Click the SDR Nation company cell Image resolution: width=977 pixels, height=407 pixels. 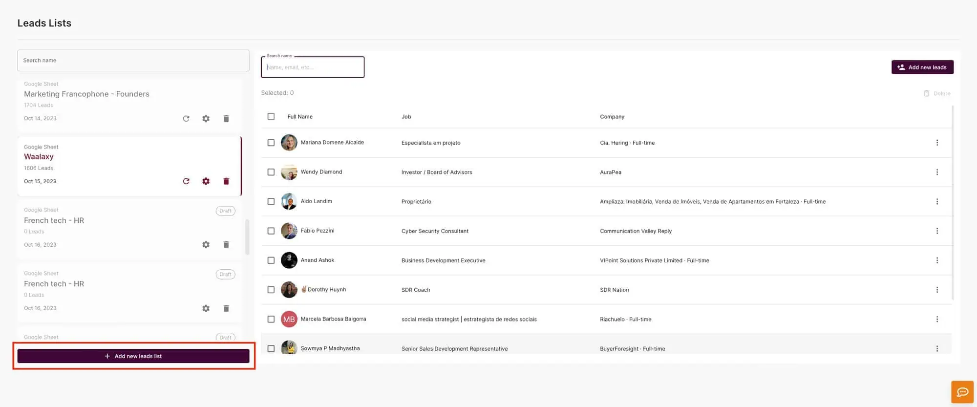click(x=615, y=290)
